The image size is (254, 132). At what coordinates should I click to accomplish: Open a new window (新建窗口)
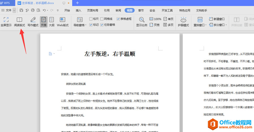point(217,19)
